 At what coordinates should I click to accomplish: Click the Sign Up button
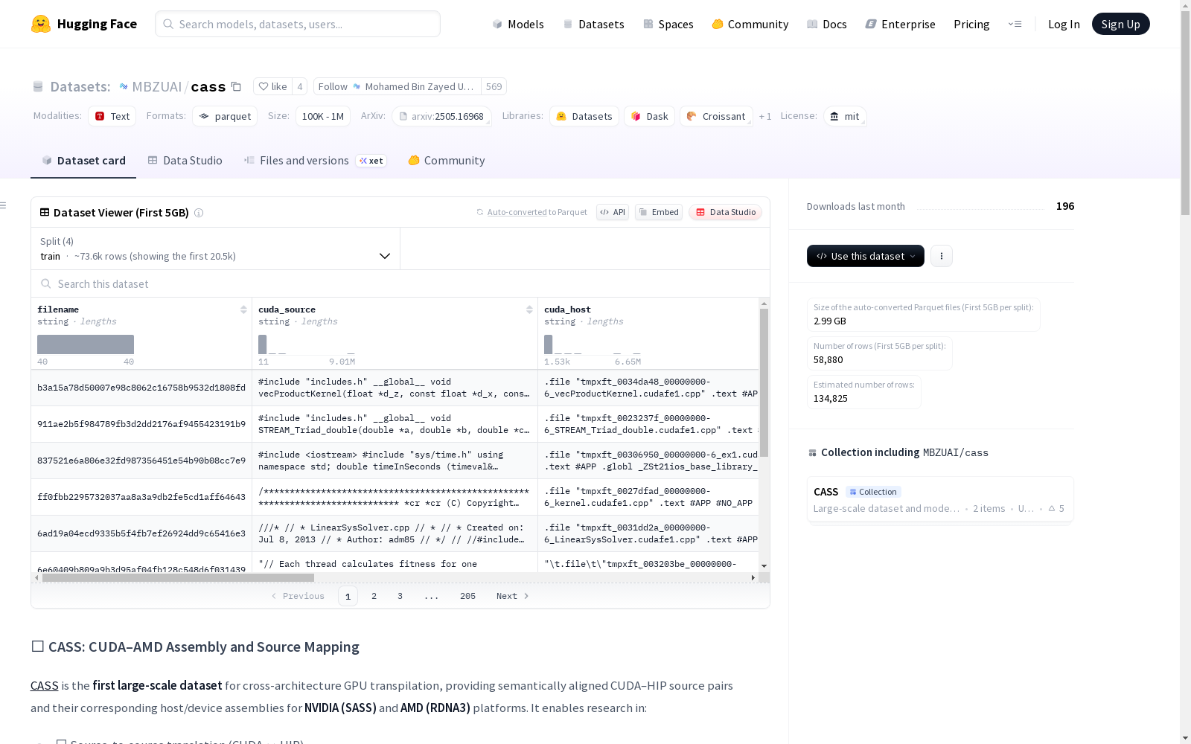1121,24
